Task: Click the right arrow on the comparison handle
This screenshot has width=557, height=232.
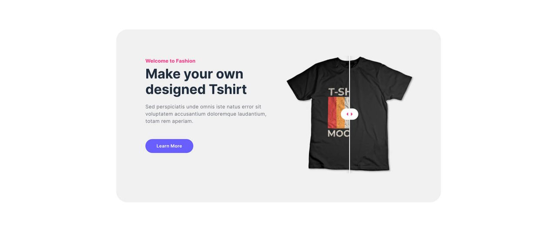Action: click(352, 114)
